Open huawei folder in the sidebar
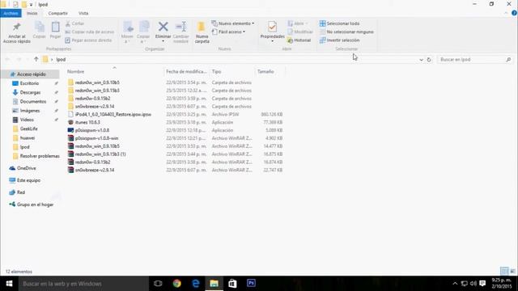This screenshot has height=291, width=518. [x=27, y=138]
